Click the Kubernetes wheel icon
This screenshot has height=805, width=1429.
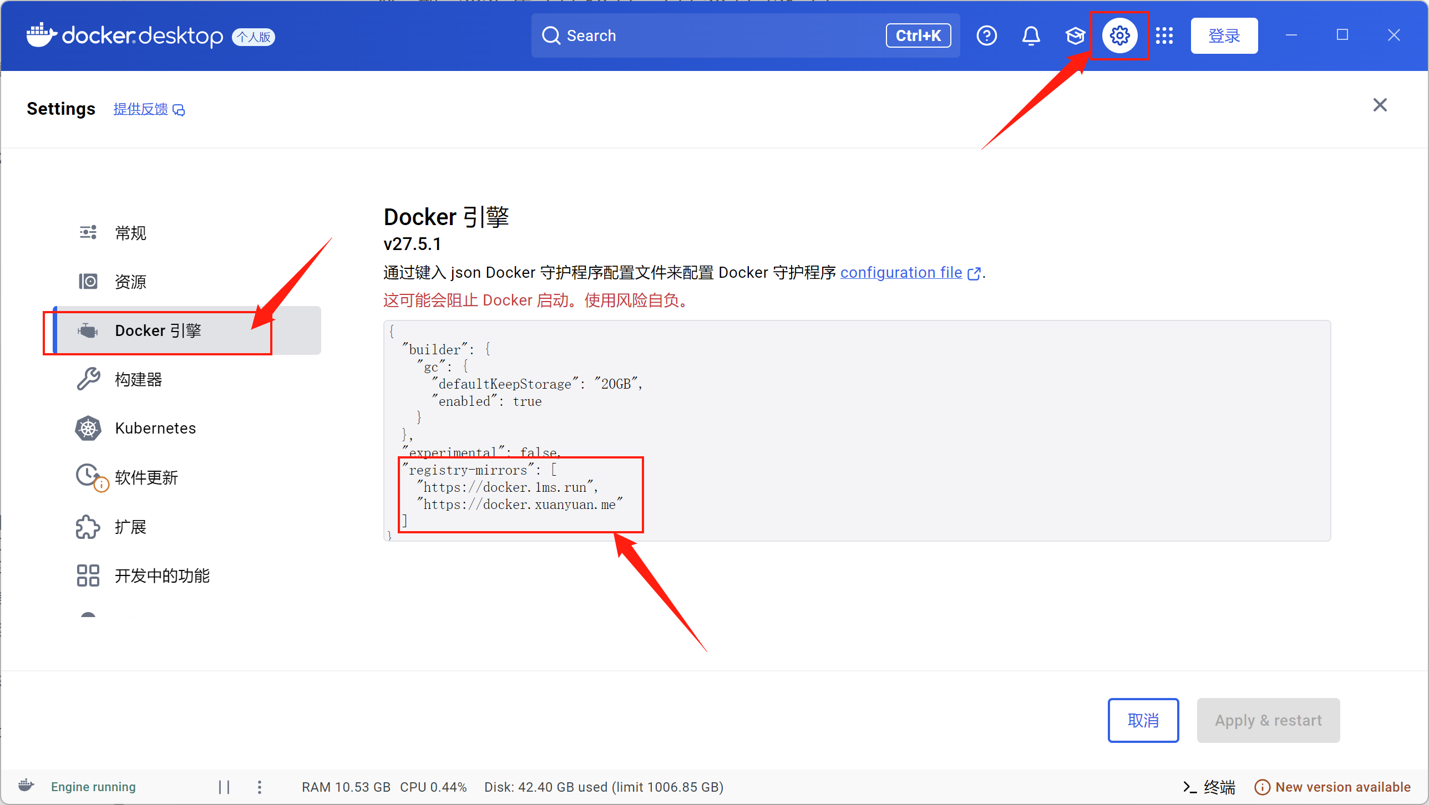pos(88,428)
